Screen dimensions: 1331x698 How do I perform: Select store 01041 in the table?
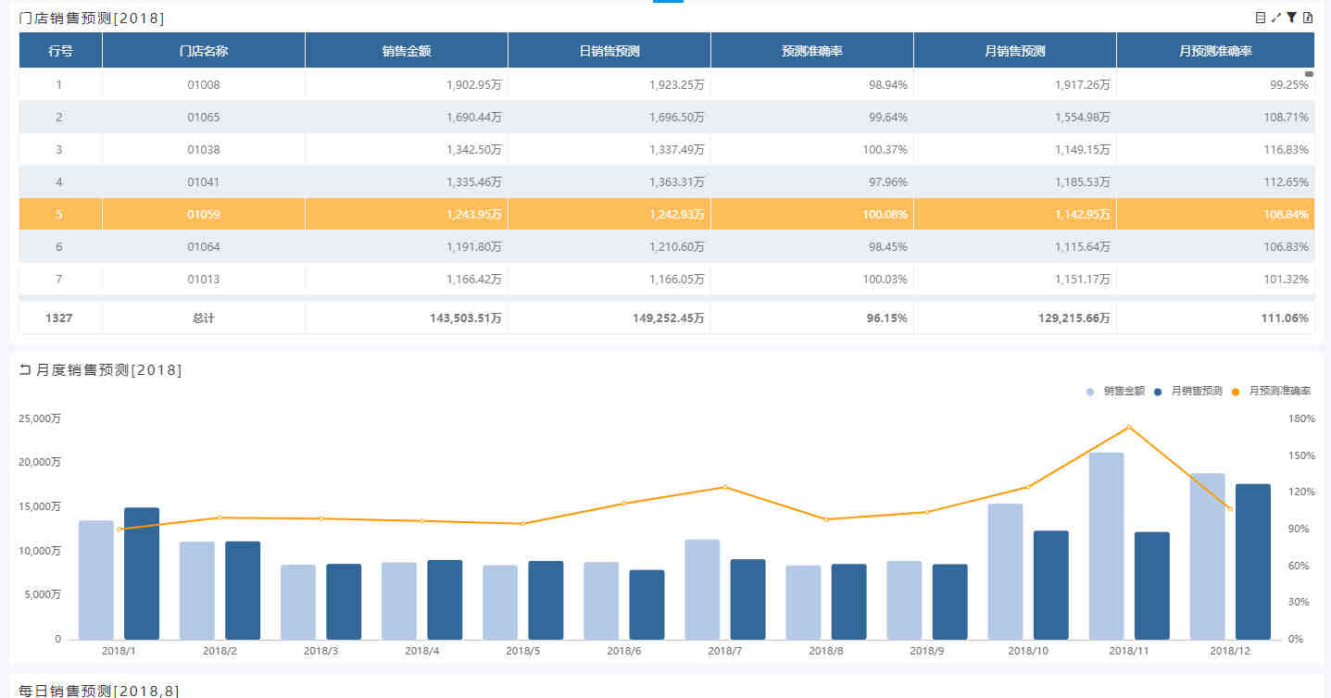(204, 182)
